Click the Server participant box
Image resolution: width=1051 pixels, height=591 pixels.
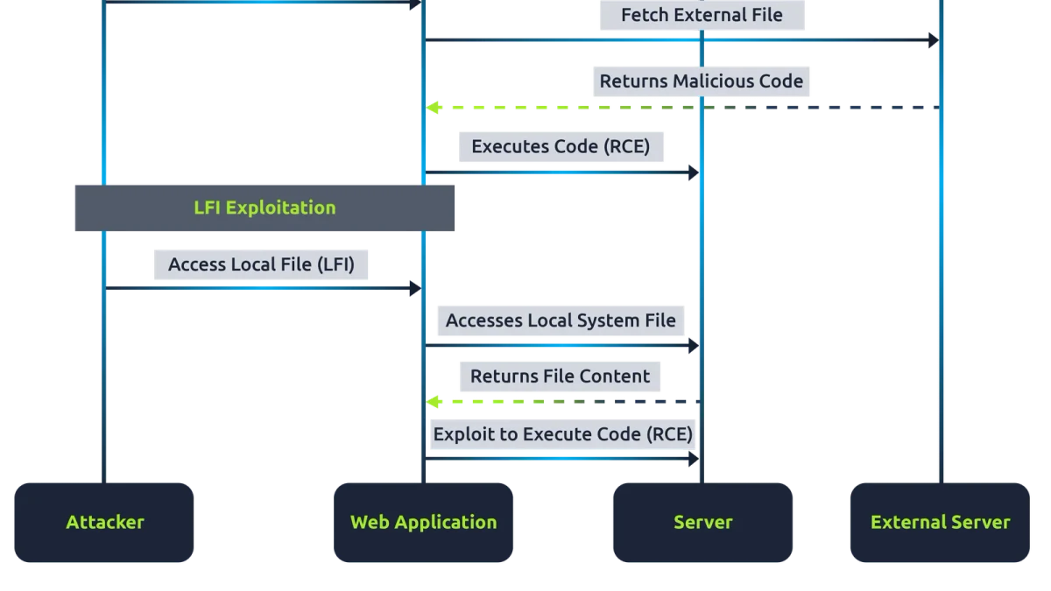pyautogui.click(x=702, y=523)
